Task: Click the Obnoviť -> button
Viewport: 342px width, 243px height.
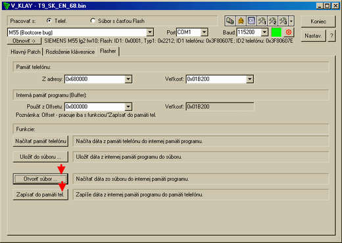Action: click(x=24, y=41)
